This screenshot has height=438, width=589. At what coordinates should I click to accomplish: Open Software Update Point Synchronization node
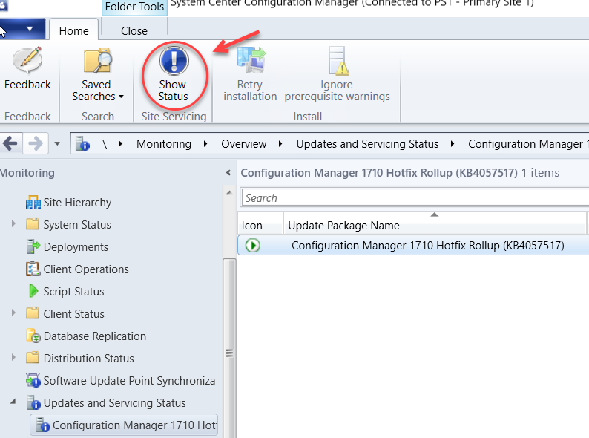pyautogui.click(x=131, y=381)
